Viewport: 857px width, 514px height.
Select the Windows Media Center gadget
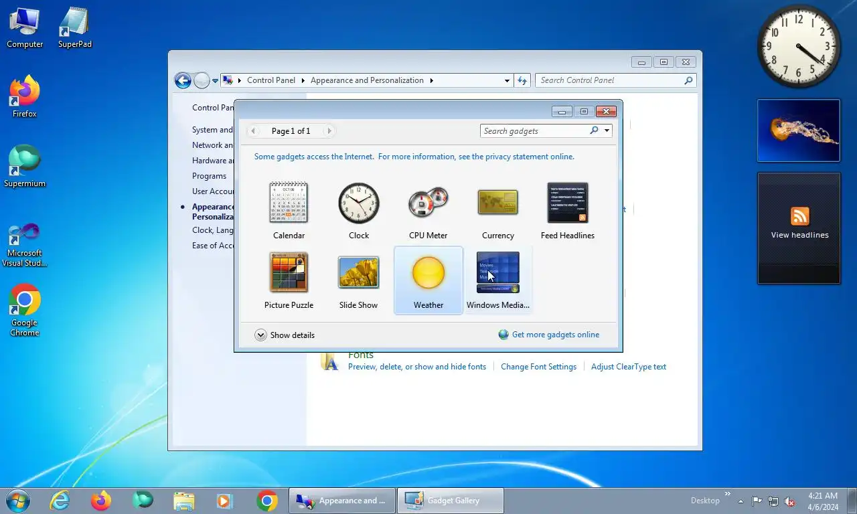click(x=497, y=280)
